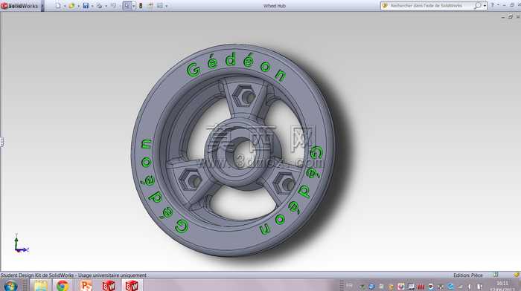Launch Google Chrome from the taskbar

[62, 285]
